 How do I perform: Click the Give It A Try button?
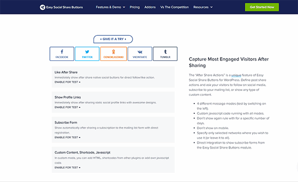(113, 39)
